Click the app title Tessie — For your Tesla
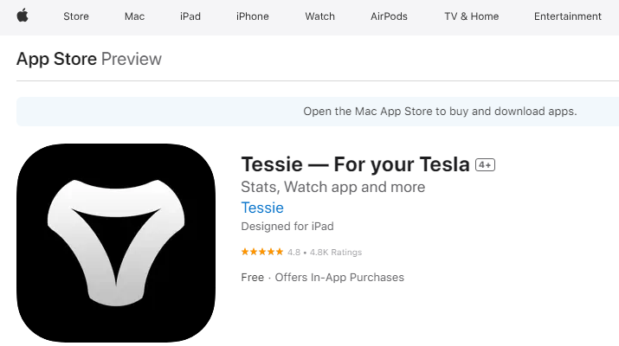The image size is (619, 346). point(355,164)
